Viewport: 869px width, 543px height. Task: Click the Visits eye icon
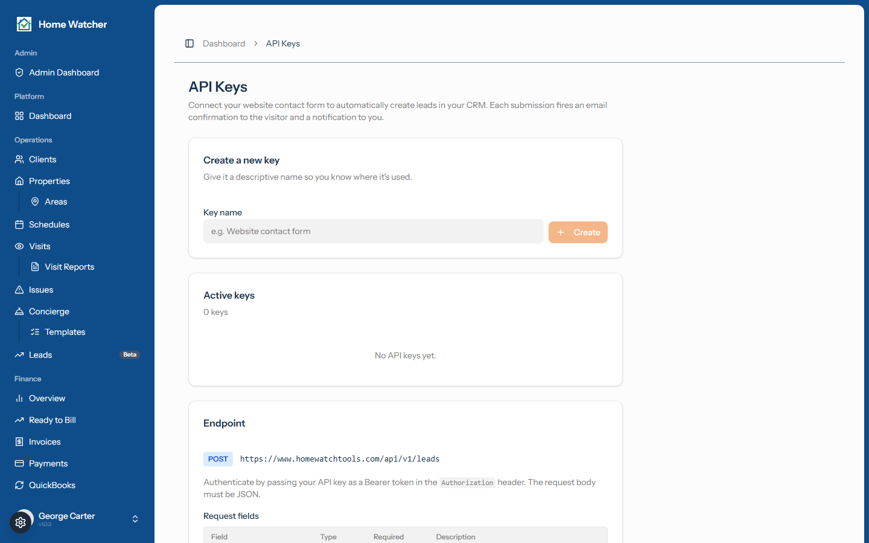(x=19, y=246)
